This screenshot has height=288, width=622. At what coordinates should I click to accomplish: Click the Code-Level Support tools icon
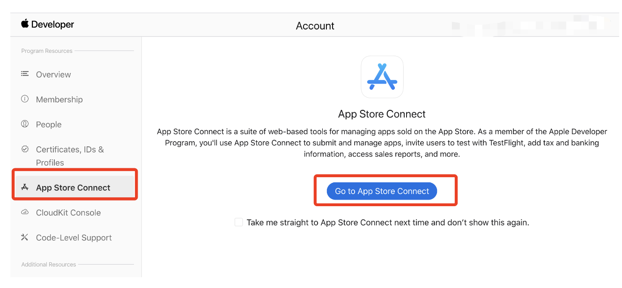click(x=25, y=238)
